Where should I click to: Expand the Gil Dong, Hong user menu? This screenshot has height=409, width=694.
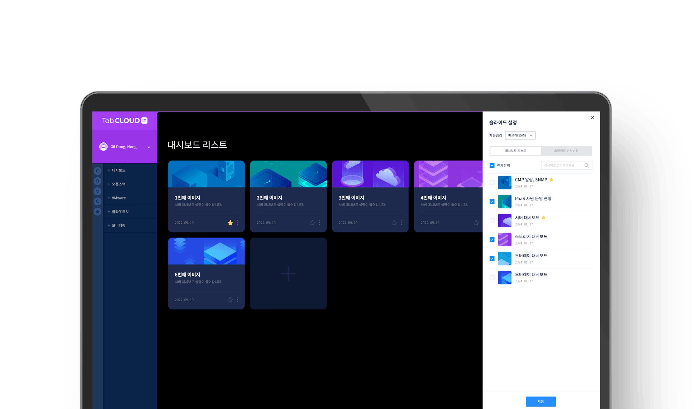pyautogui.click(x=149, y=147)
